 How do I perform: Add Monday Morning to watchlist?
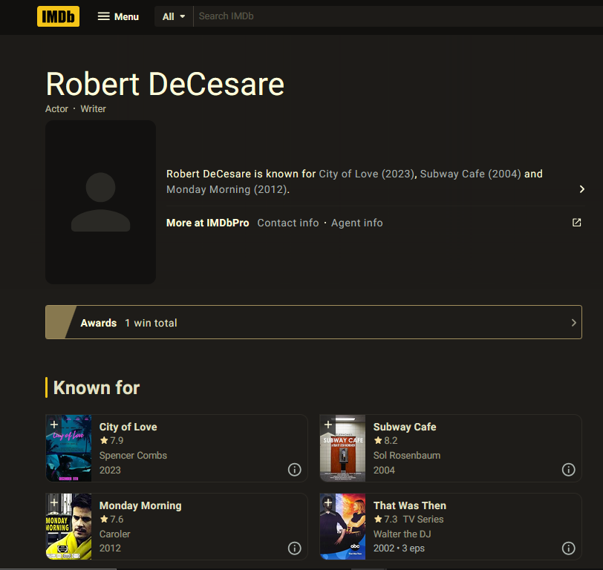(x=54, y=502)
